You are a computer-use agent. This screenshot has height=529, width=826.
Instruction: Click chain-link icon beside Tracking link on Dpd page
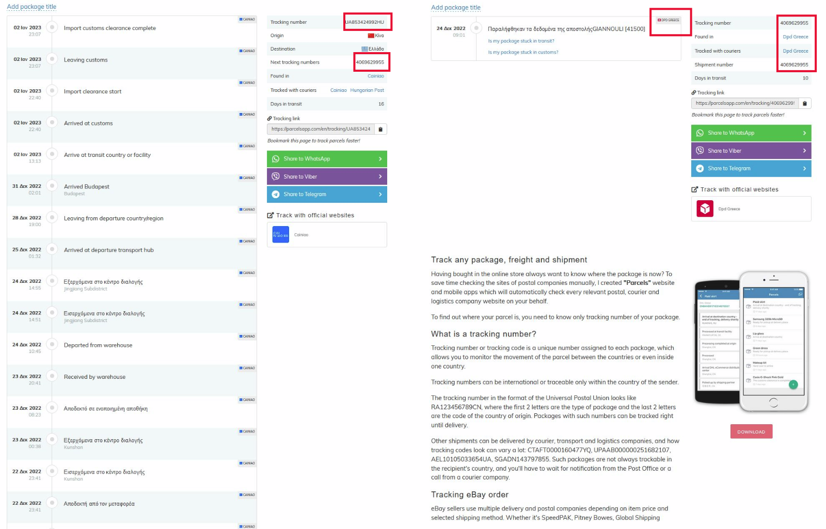tap(694, 93)
